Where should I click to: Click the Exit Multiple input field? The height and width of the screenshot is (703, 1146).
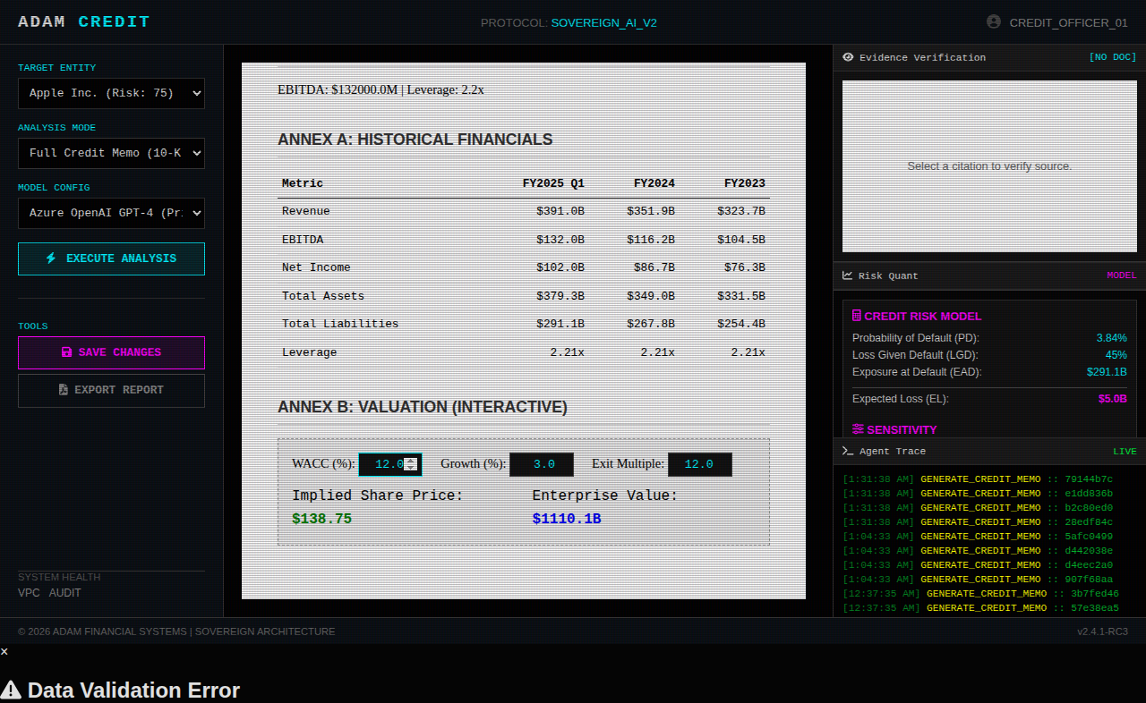click(x=699, y=464)
